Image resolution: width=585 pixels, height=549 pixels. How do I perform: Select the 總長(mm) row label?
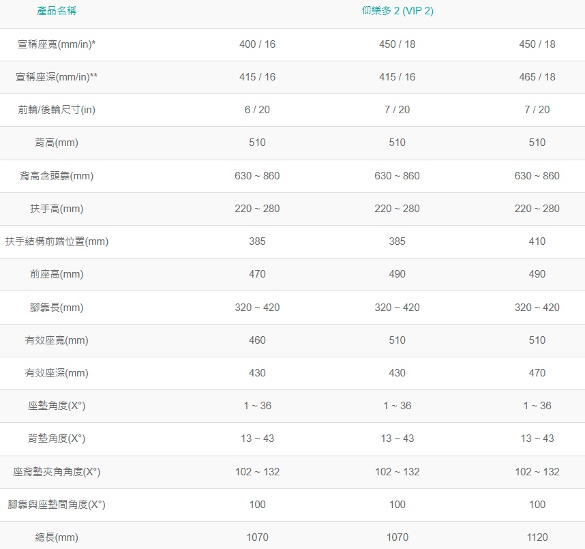[57, 538]
